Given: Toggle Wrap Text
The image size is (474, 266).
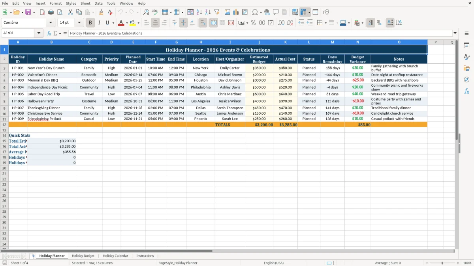Looking at the screenshot, I should point(203,23).
